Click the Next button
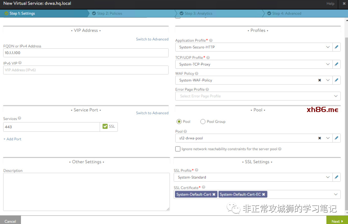 click(337, 221)
